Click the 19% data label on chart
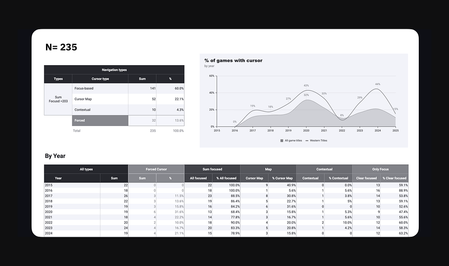This screenshot has width=449, height=266. click(253, 106)
